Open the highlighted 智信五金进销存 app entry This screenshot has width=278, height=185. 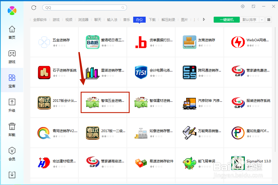point(105,102)
